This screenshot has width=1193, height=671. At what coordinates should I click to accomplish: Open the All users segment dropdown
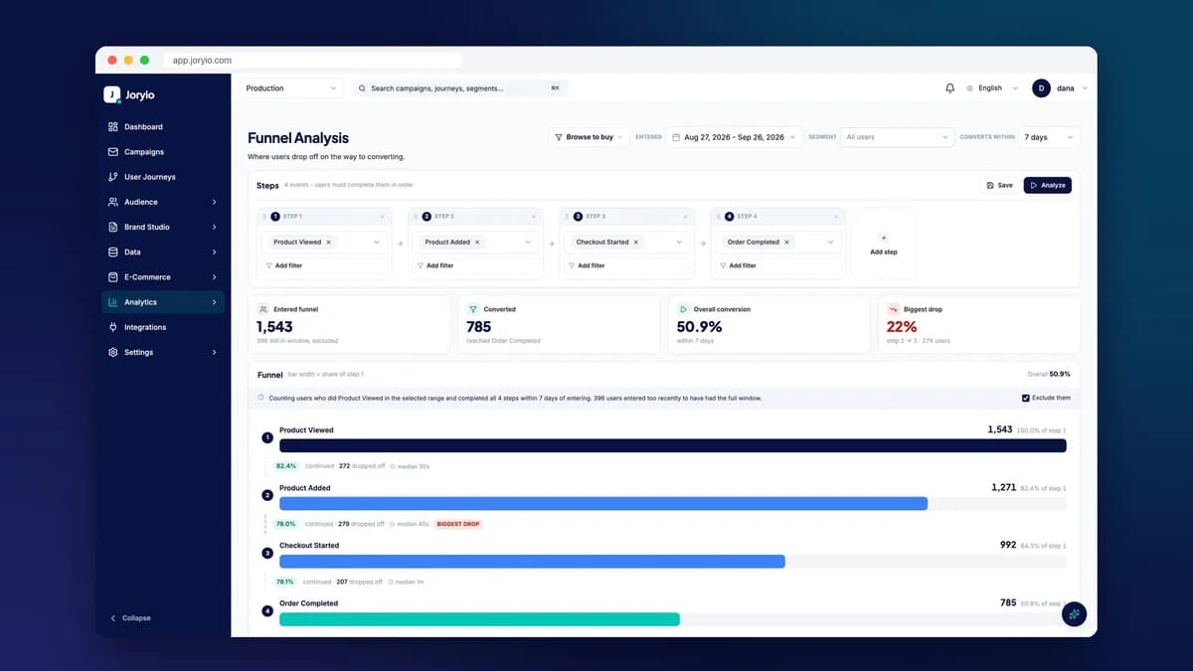[x=896, y=137]
